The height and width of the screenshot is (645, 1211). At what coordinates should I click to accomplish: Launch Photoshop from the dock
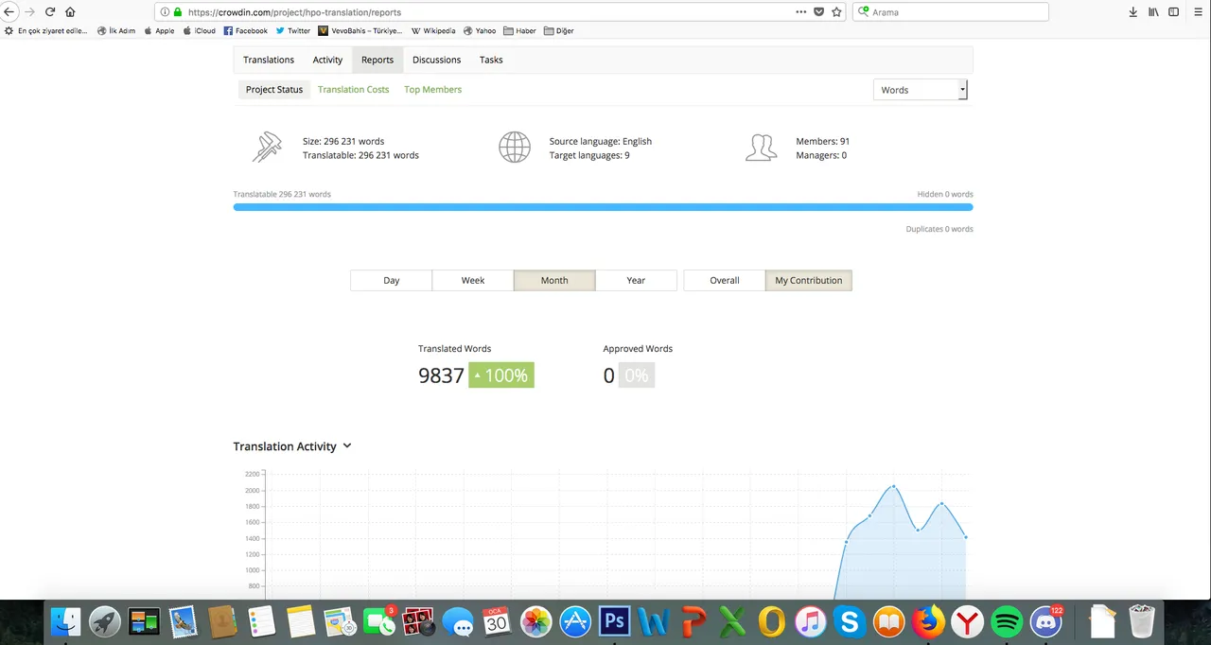pyautogui.click(x=615, y=621)
